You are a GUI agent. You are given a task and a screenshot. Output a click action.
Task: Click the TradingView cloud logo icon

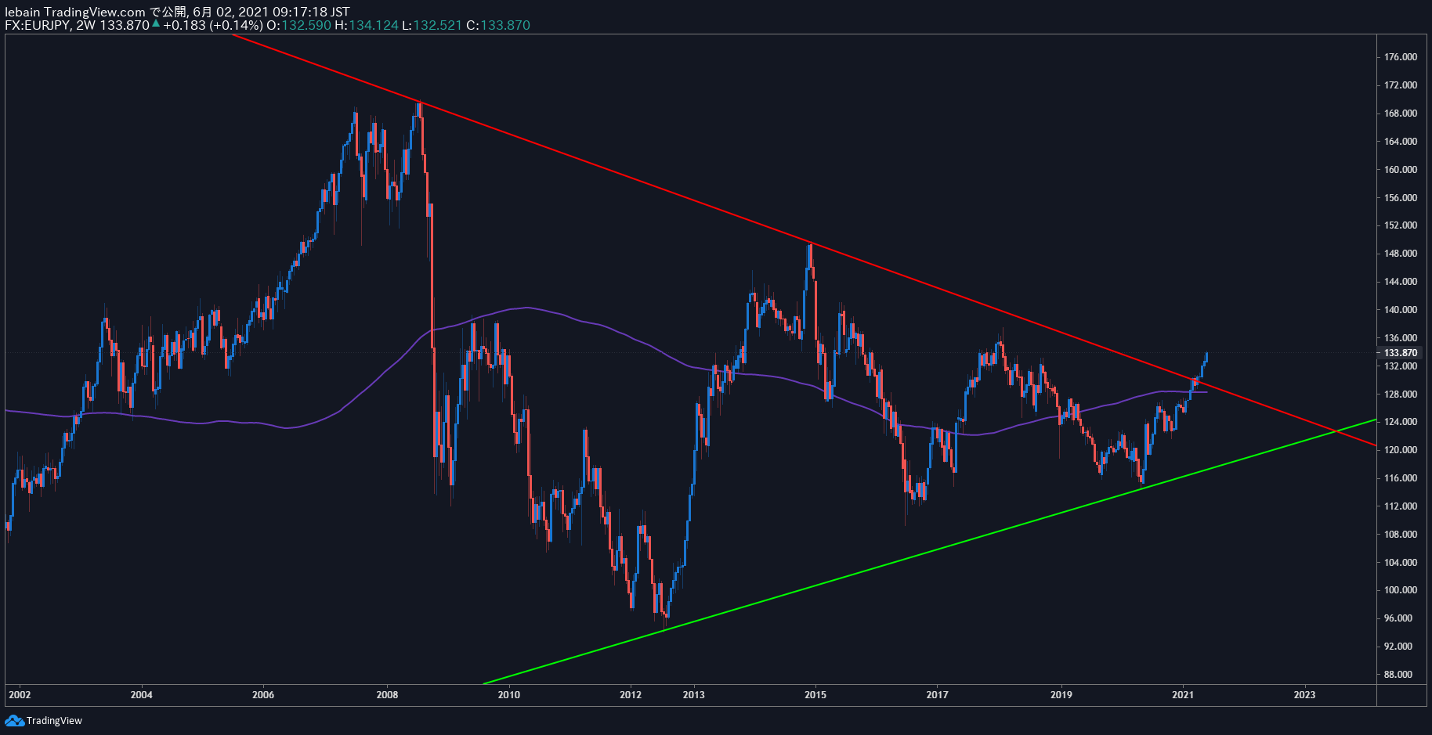tap(15, 720)
